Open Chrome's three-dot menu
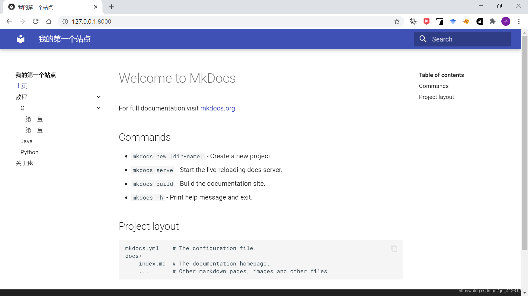 pyautogui.click(x=519, y=21)
